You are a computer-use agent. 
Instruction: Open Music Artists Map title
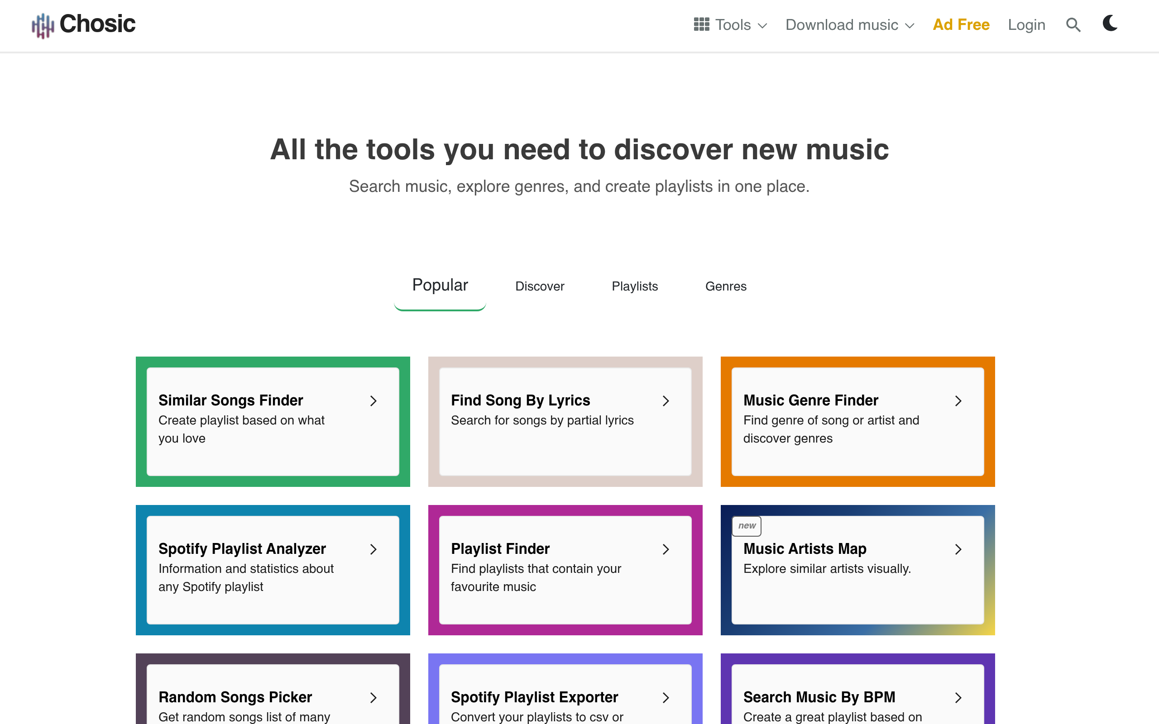pyautogui.click(x=805, y=549)
